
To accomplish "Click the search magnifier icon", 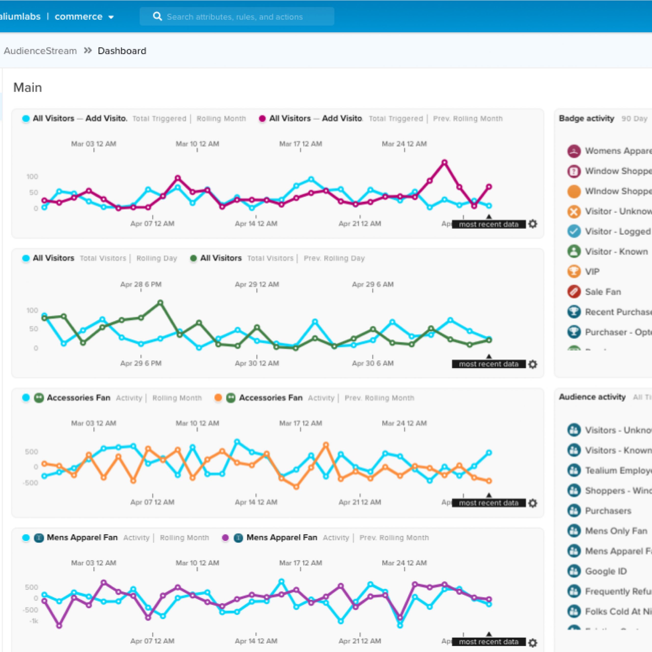I will coord(157,16).
